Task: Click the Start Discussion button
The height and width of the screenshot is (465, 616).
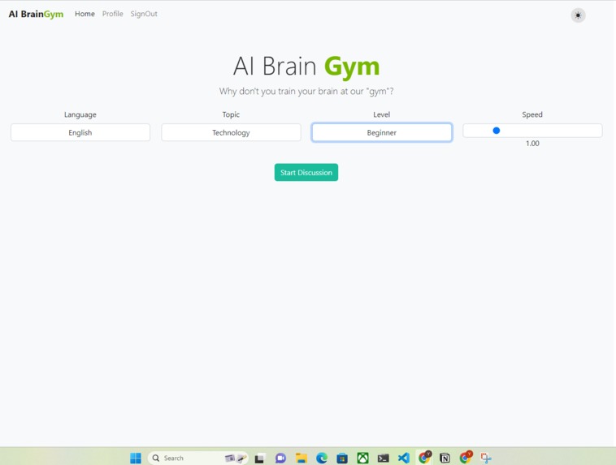Action: pos(306,172)
